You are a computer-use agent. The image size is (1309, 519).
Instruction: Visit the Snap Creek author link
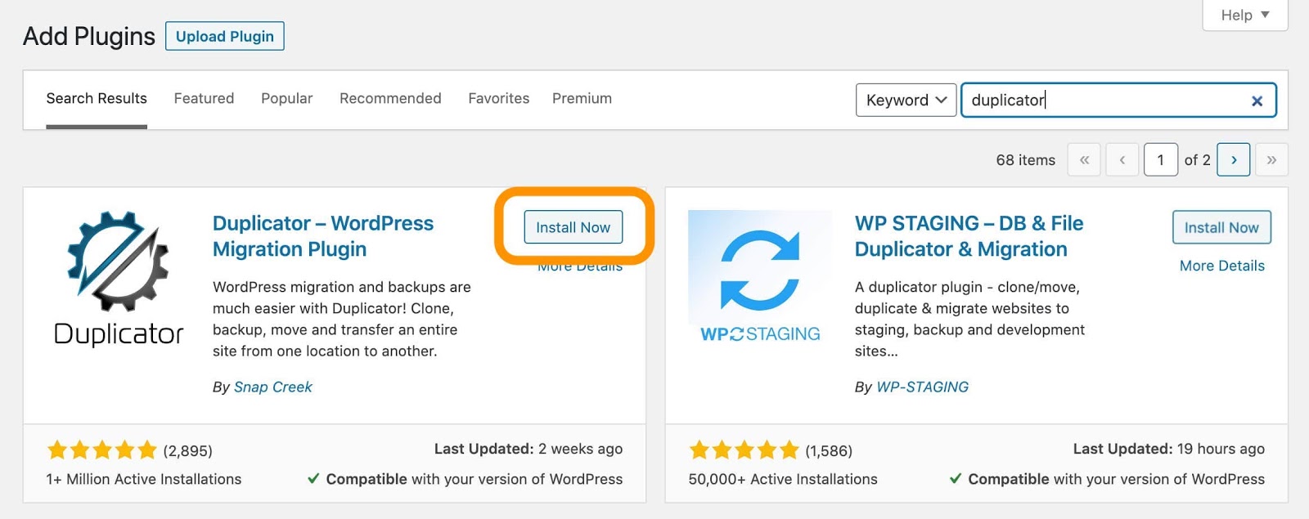[x=272, y=387]
